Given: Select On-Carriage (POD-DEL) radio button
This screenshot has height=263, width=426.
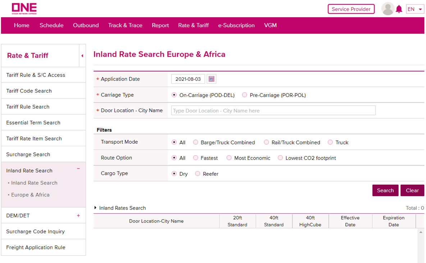Looking at the screenshot, I should tap(174, 95).
